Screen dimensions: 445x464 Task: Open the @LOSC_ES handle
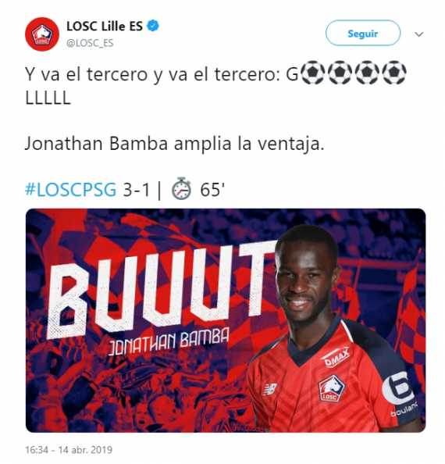(90, 43)
